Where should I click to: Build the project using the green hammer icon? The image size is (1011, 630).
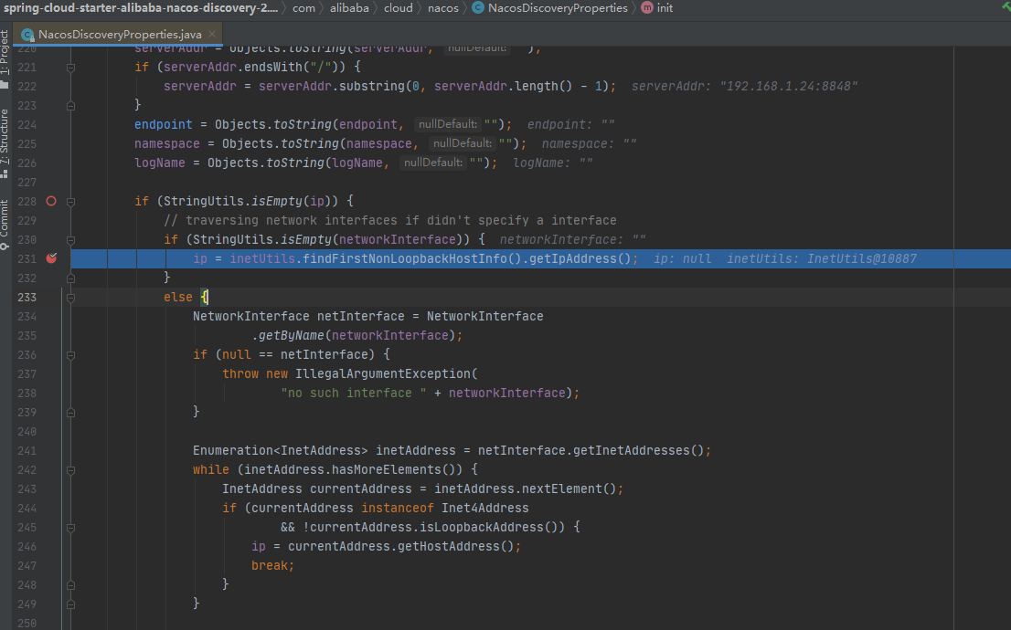tap(1005, 8)
